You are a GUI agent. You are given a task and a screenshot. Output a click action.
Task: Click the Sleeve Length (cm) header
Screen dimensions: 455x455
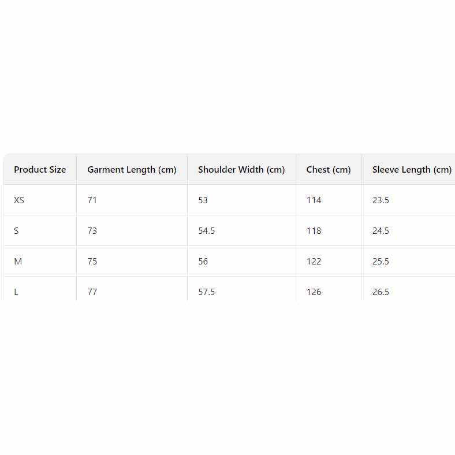[x=412, y=170]
